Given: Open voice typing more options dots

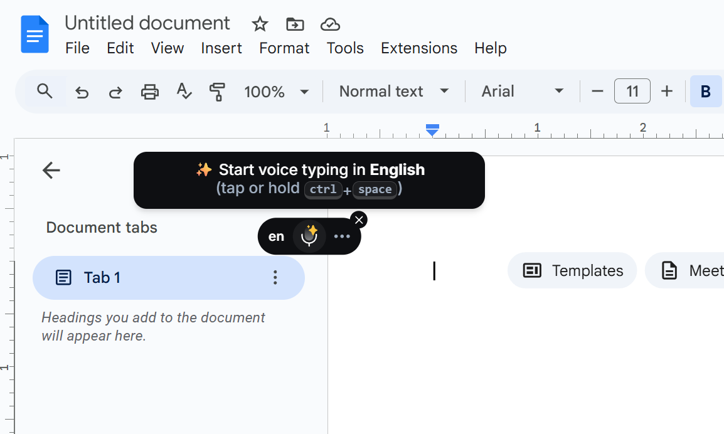Looking at the screenshot, I should point(342,236).
